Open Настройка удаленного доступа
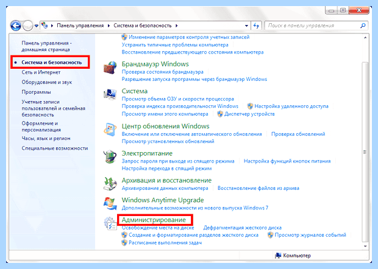 [x=291, y=107]
